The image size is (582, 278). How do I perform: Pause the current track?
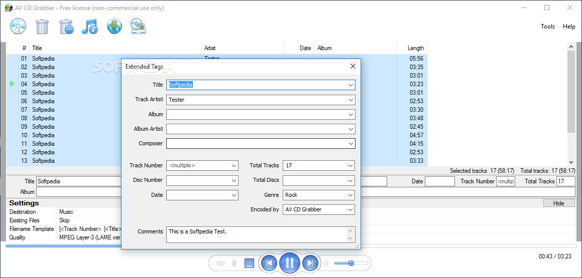[x=290, y=263]
